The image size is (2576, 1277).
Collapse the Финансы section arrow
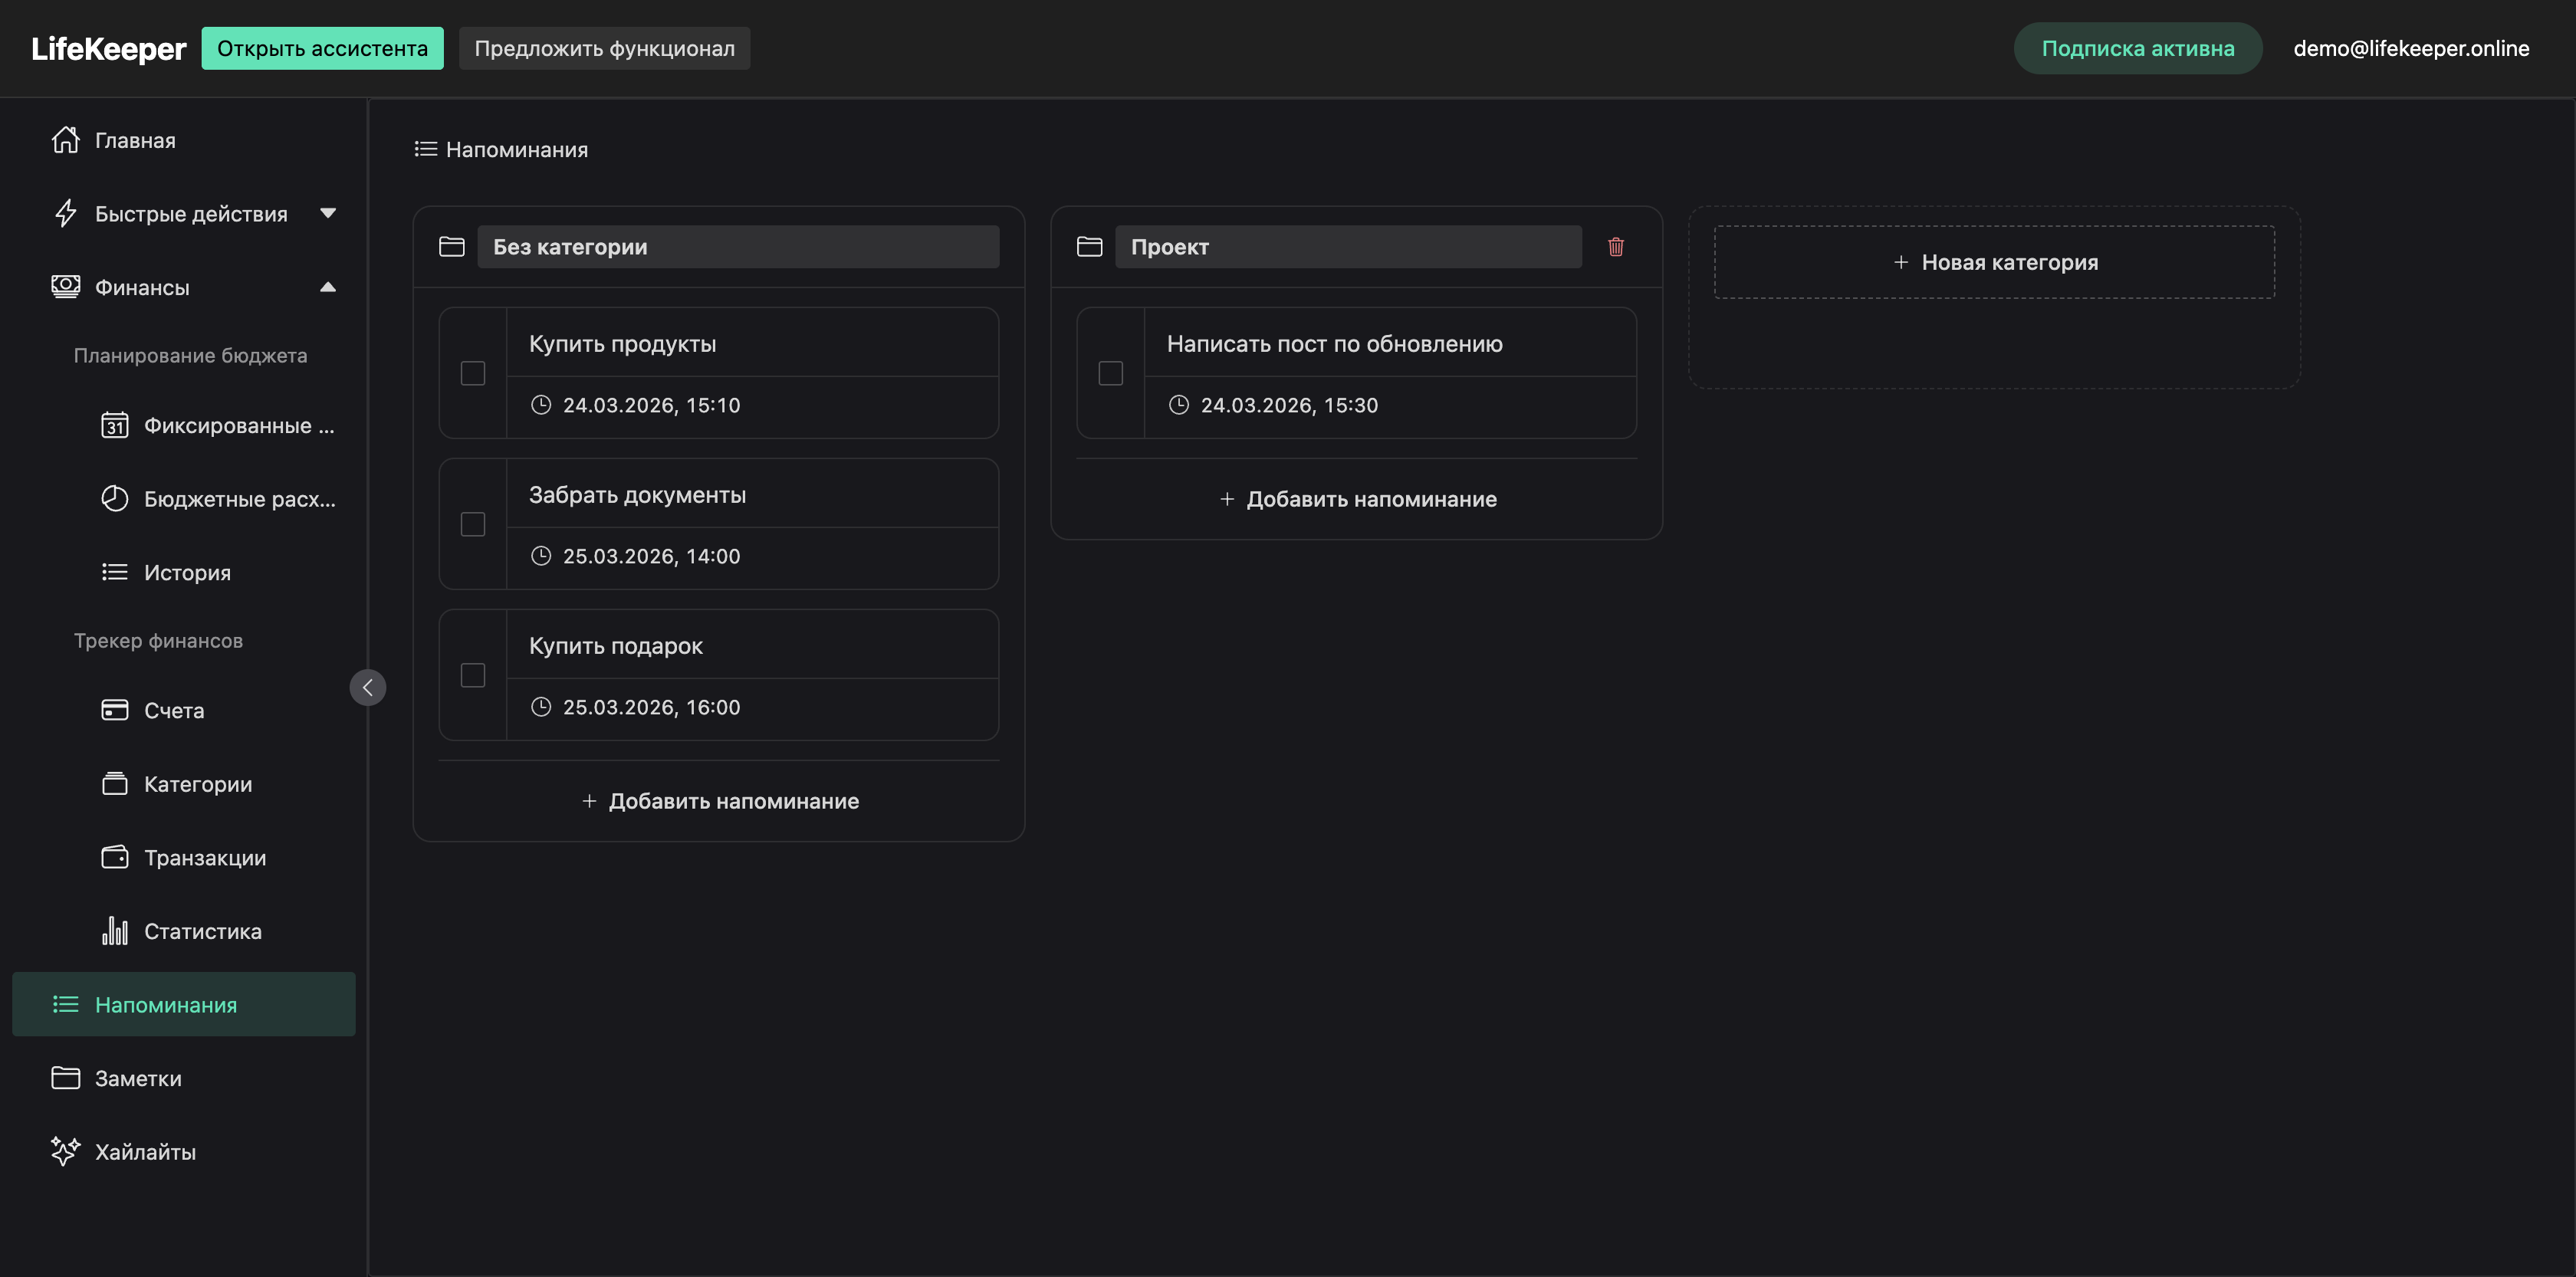pyautogui.click(x=328, y=287)
